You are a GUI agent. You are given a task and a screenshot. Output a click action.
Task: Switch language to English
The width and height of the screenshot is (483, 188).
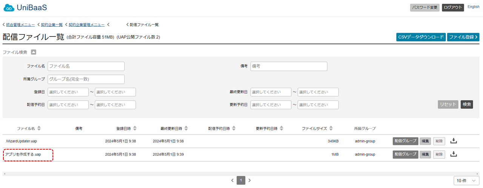[474, 7]
